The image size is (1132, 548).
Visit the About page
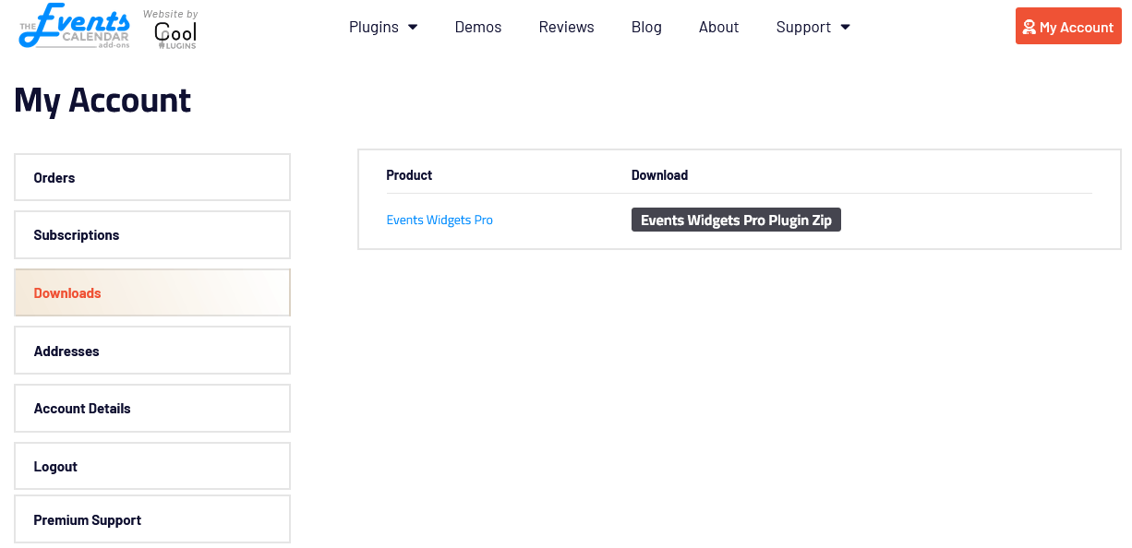tap(718, 27)
